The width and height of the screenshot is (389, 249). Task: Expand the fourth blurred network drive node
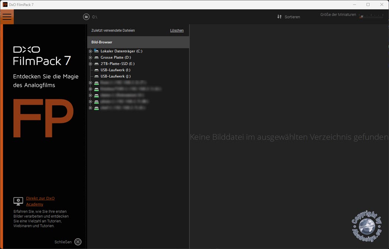click(x=90, y=102)
